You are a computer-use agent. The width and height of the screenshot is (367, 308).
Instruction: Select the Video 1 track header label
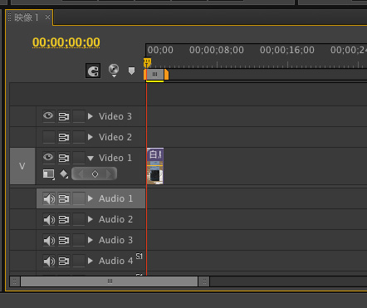115,158
